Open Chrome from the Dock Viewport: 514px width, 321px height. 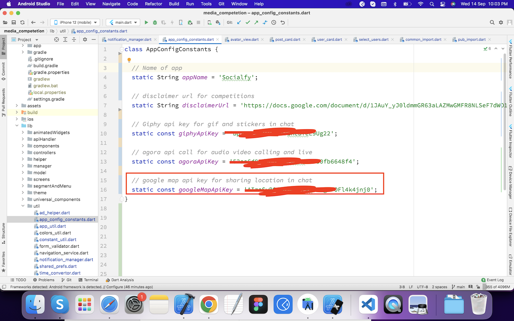pyautogui.click(x=209, y=304)
